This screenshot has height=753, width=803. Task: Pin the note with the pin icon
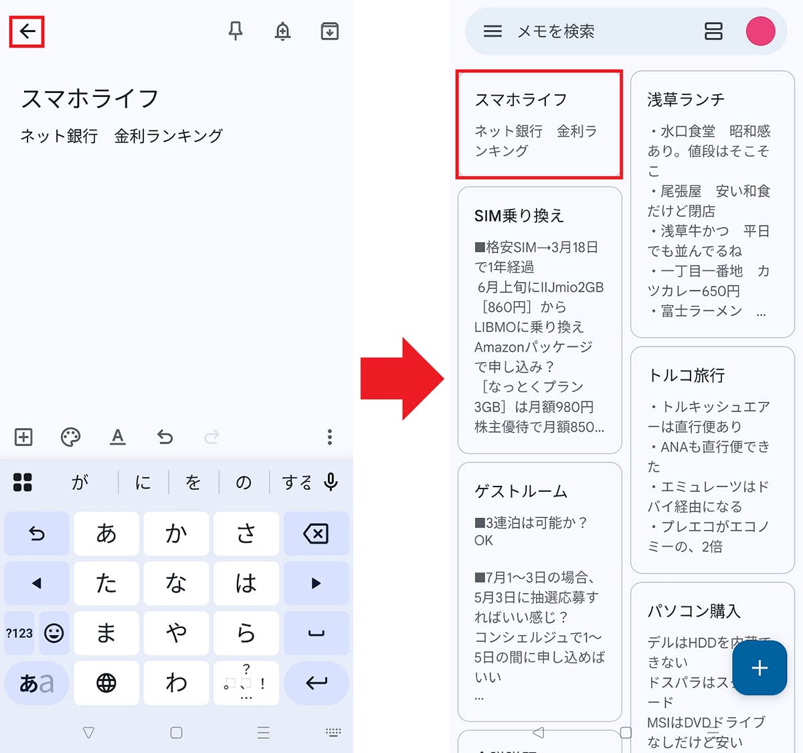pos(236,31)
